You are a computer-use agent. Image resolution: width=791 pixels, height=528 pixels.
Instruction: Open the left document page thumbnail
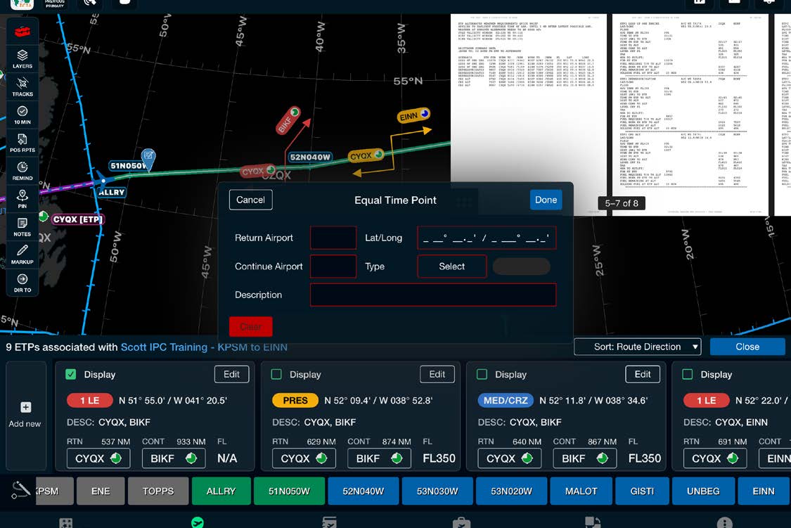point(528,115)
